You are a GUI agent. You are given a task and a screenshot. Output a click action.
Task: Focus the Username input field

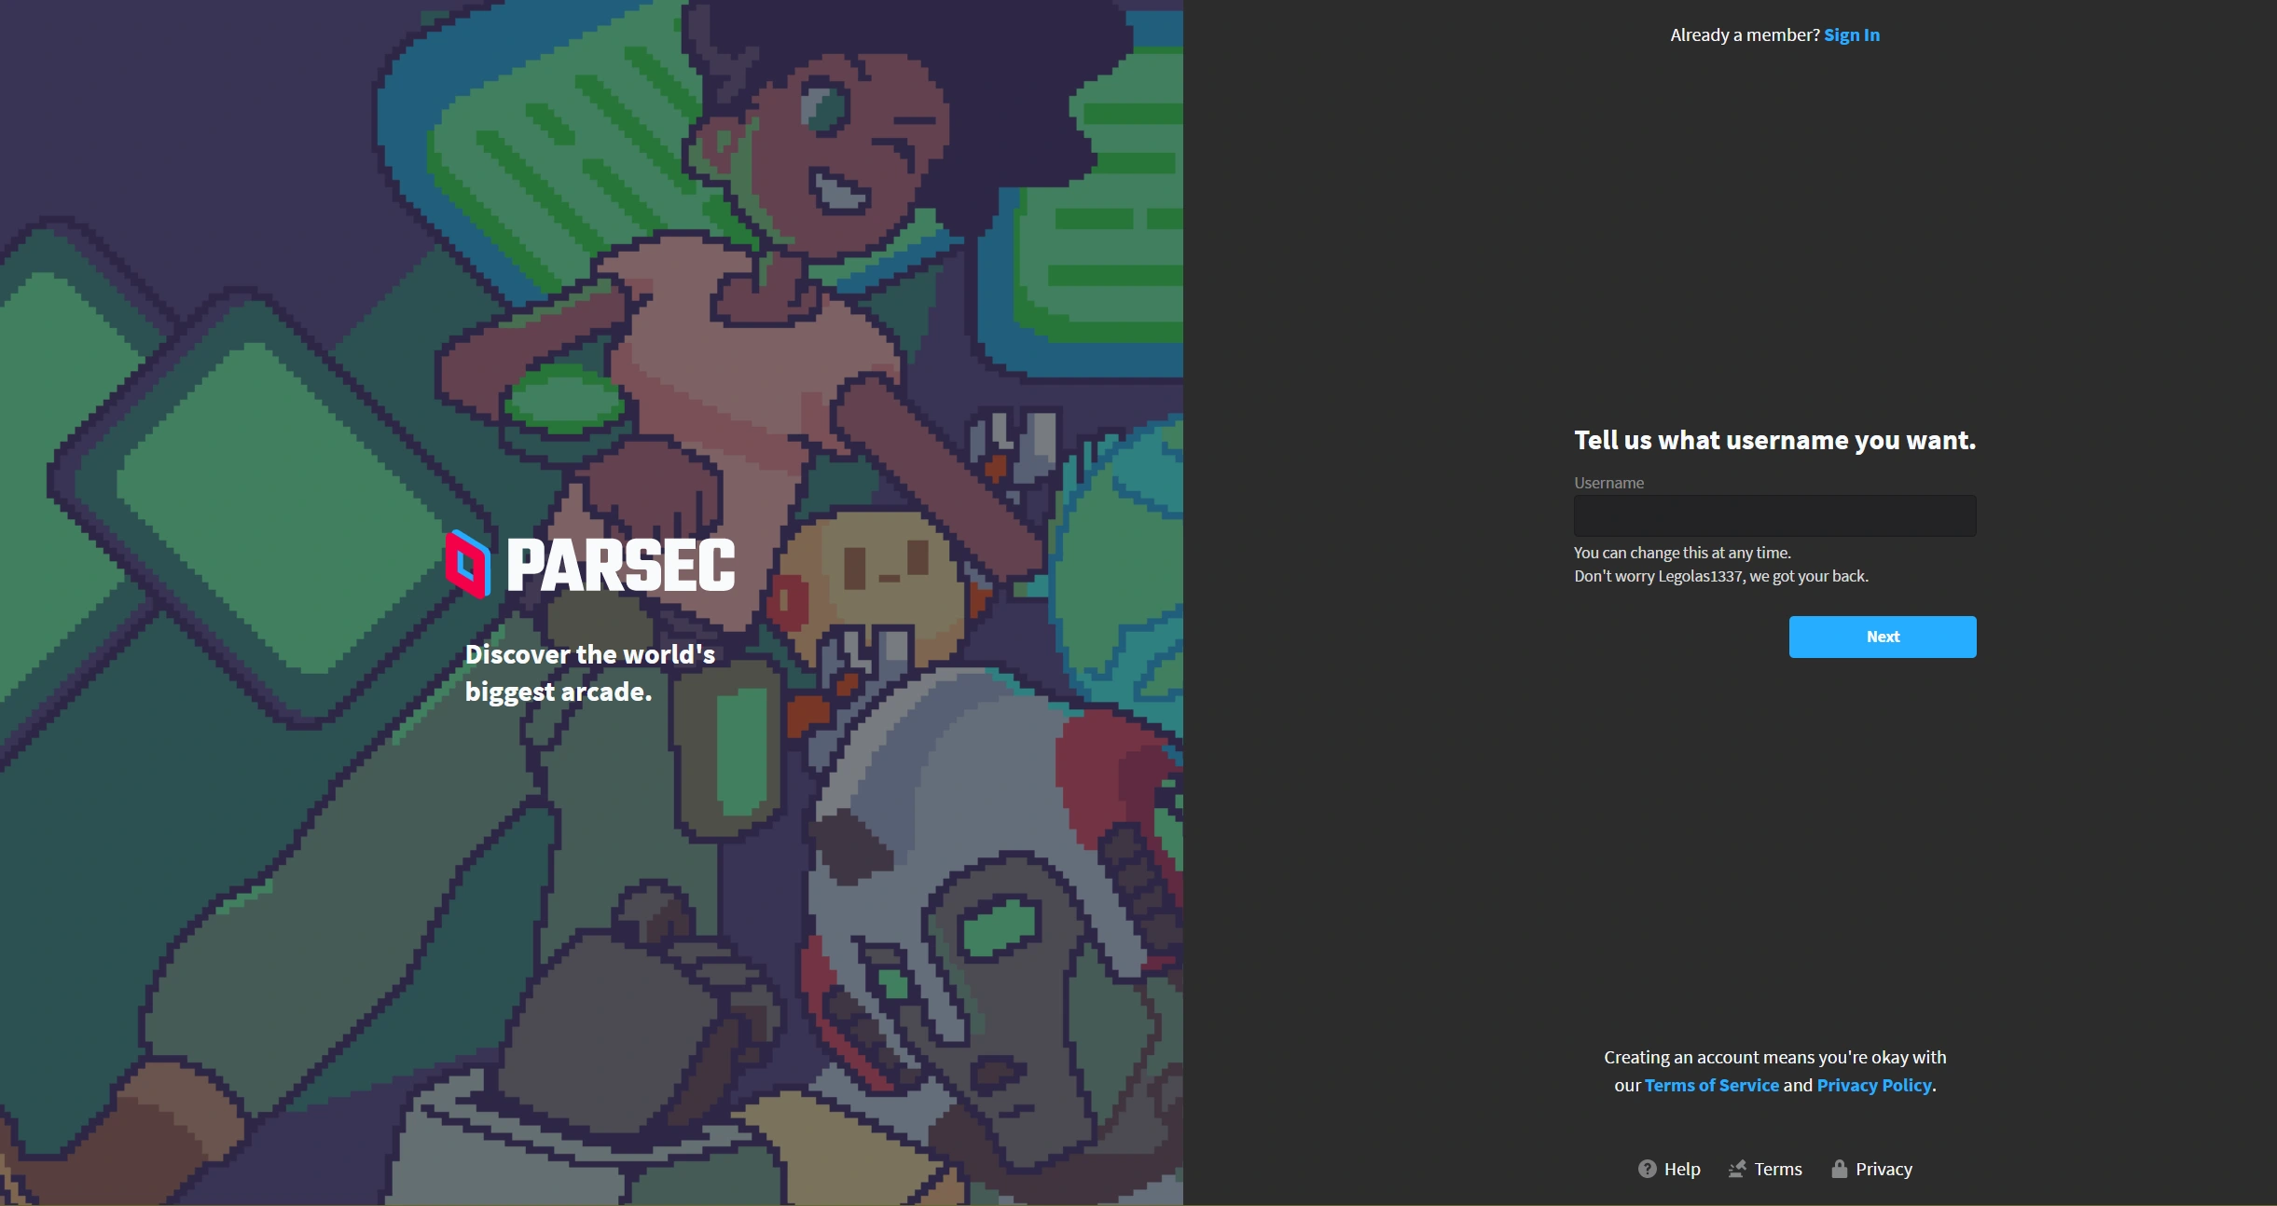1774,515
